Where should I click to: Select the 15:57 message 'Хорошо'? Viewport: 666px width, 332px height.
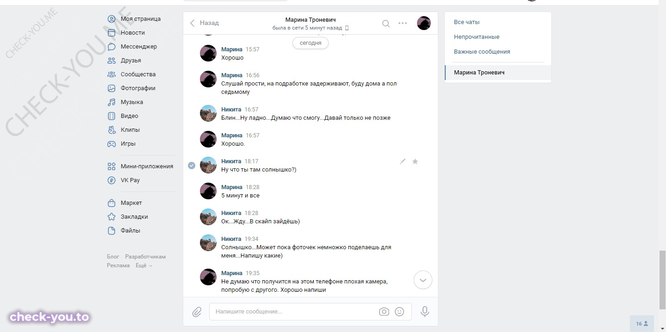coord(232,58)
